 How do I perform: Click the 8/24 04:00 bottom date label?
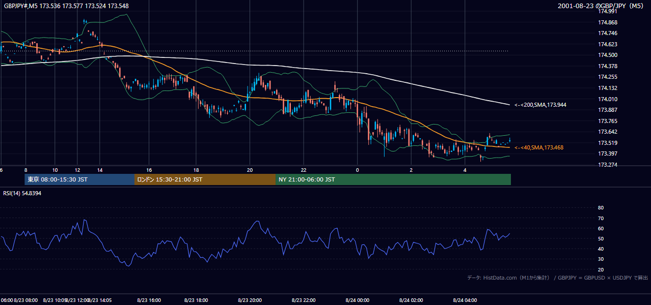point(465,300)
